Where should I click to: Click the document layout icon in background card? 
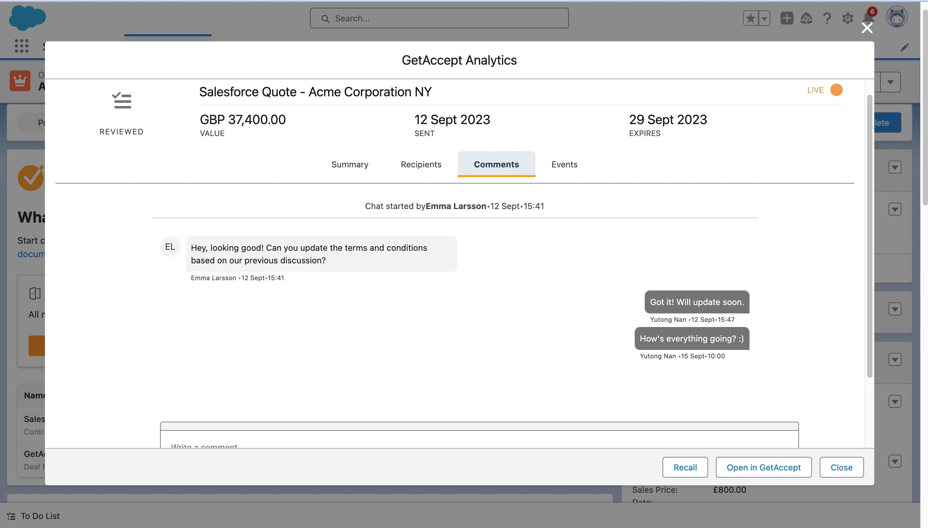point(35,293)
